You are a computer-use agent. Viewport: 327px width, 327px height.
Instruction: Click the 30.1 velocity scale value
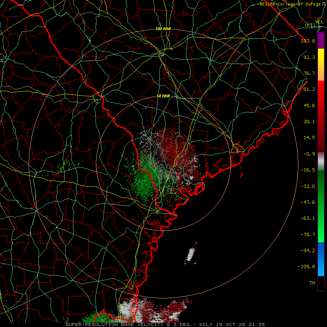click(x=309, y=122)
